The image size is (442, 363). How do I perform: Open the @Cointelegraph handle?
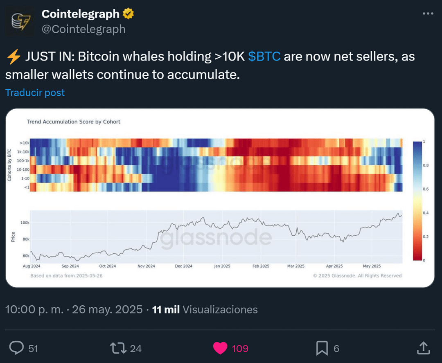click(83, 29)
